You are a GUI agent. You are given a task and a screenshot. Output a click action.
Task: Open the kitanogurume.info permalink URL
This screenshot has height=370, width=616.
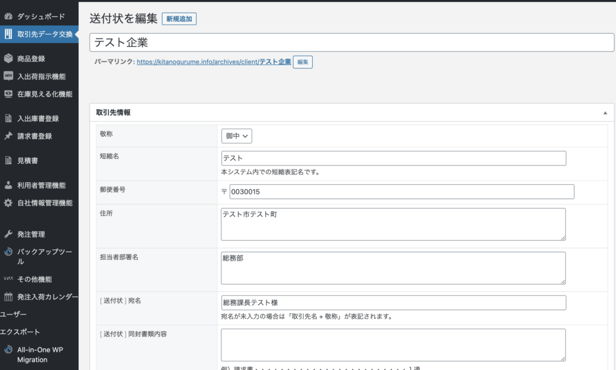(x=214, y=62)
